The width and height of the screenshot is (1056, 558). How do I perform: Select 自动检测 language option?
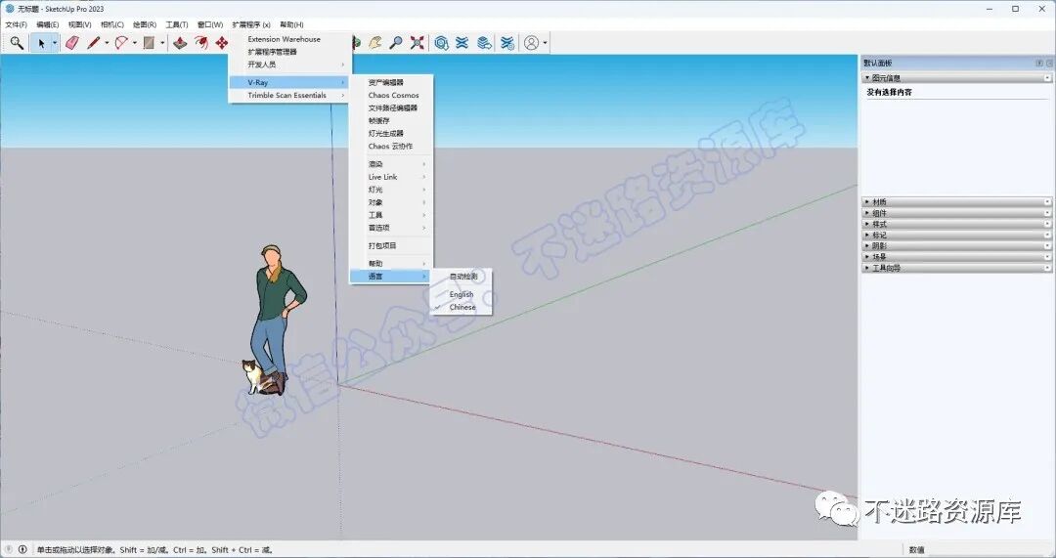[x=462, y=277]
